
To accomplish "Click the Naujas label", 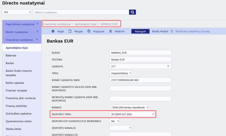I will point(79,31).
